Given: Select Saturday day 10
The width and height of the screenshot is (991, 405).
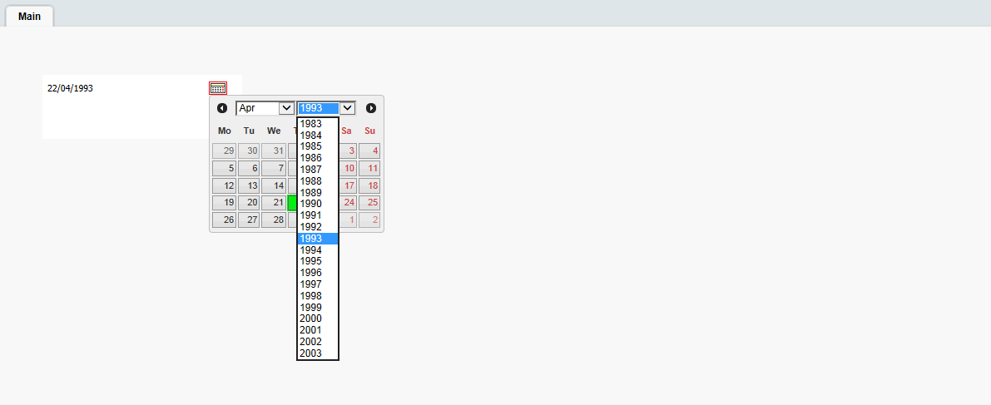Looking at the screenshot, I should point(349,168).
